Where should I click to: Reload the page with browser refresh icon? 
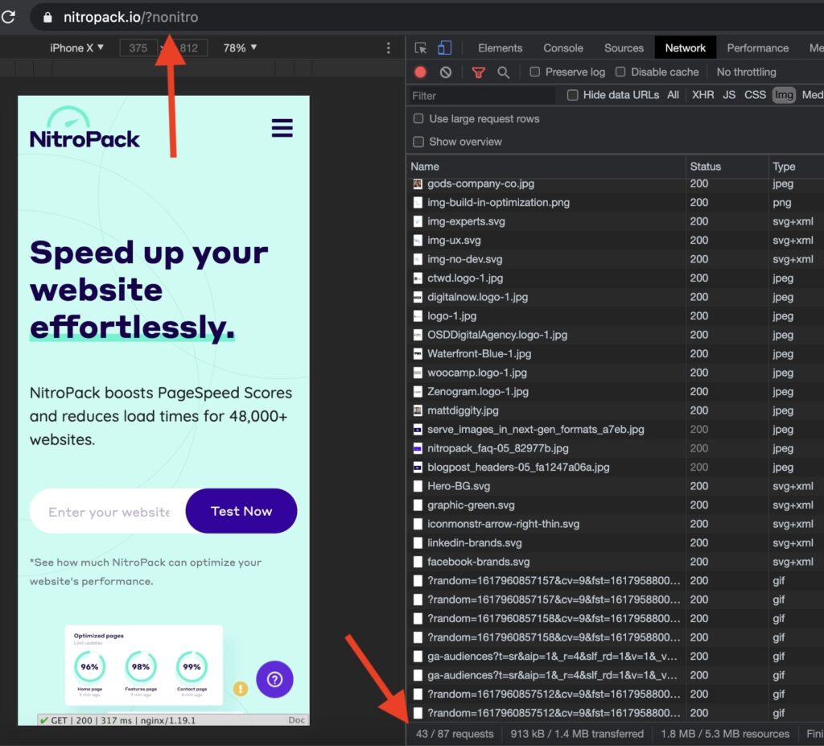(8, 17)
